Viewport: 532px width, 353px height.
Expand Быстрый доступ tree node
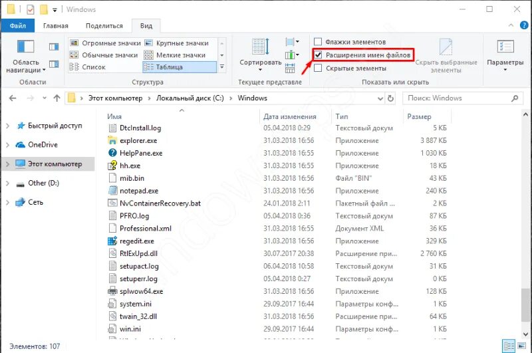pos(7,126)
